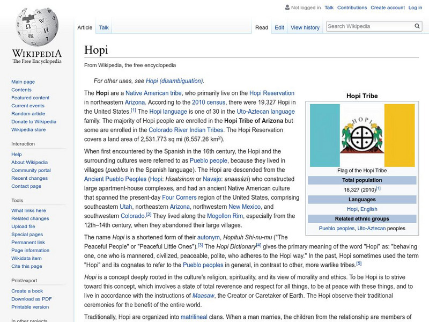Open the Article tab
The height and width of the screenshot is (322, 429).
click(85, 27)
